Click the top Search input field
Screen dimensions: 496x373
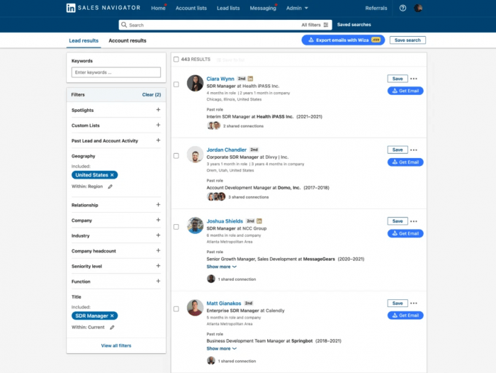coord(209,25)
